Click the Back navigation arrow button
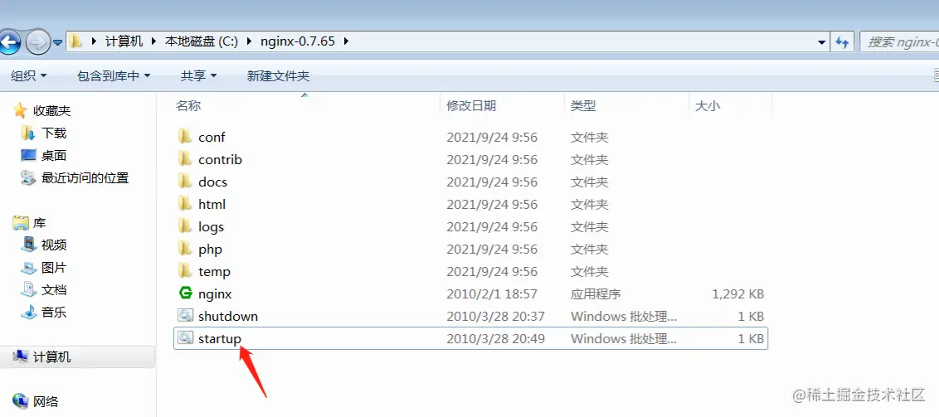Screen dimensions: 939x417 pyautogui.click(x=9, y=42)
